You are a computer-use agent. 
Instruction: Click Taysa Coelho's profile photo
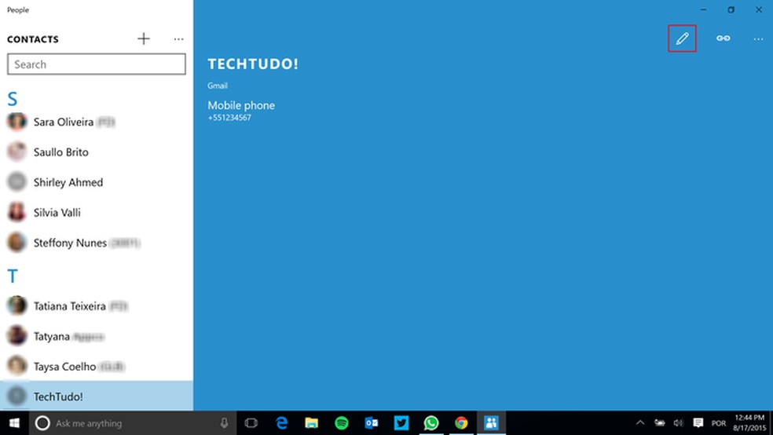pos(16,366)
